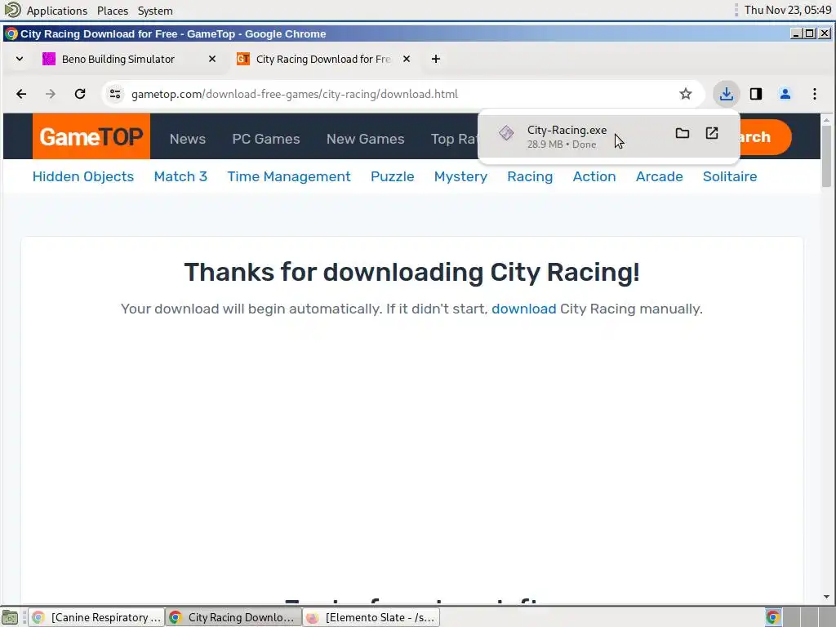
Task: Browse the Action category
Action: coord(594,176)
